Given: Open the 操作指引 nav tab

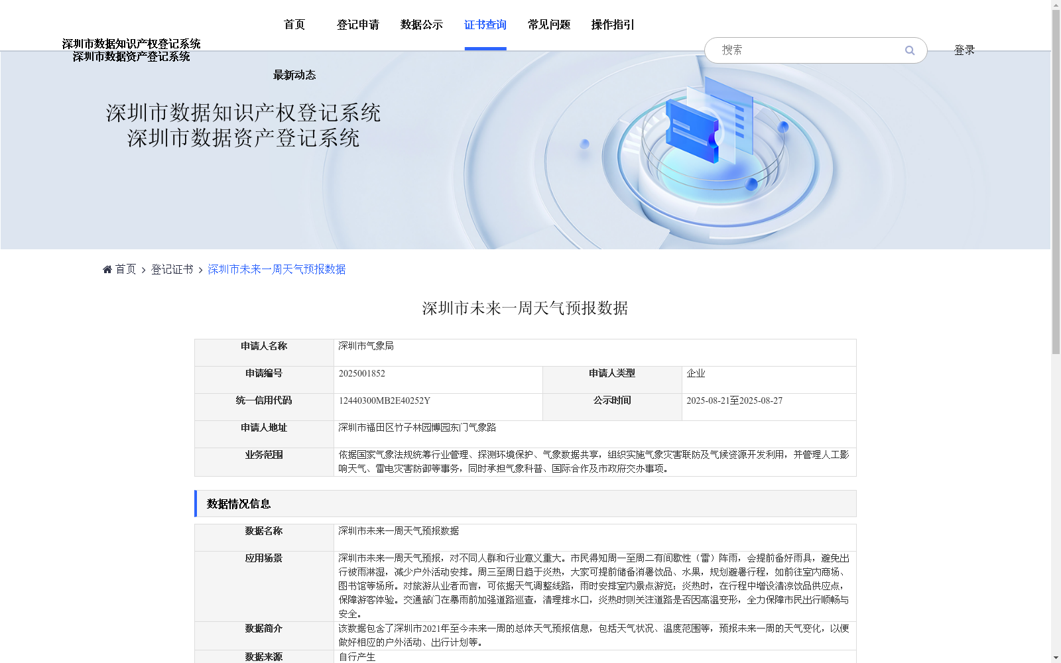Looking at the screenshot, I should tap(613, 25).
